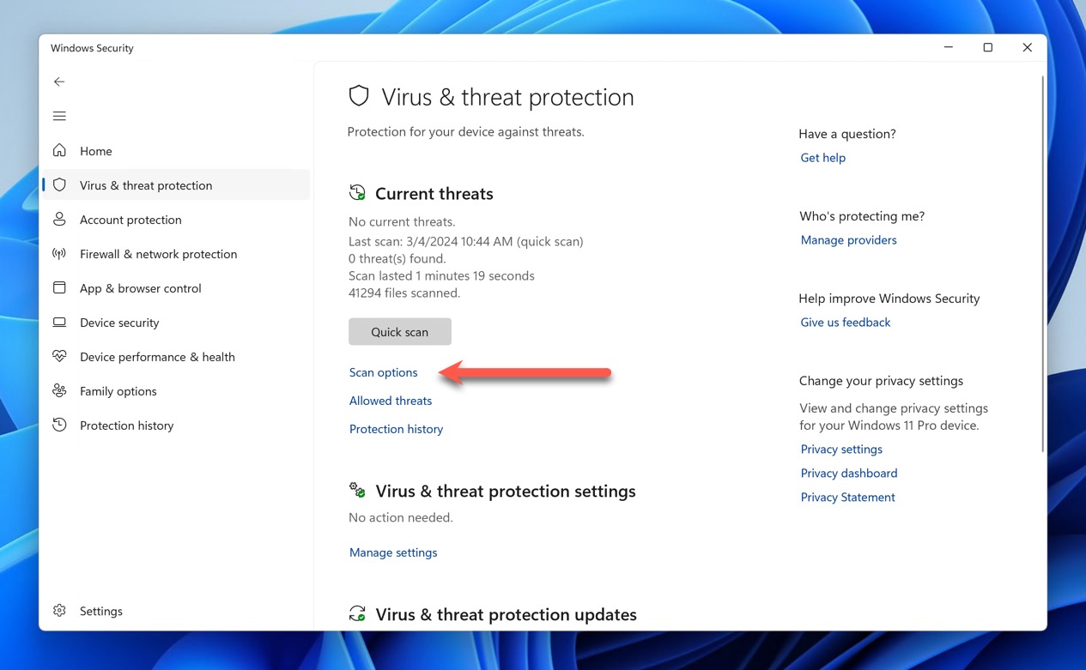Minimize the Windows Security window

coord(949,48)
